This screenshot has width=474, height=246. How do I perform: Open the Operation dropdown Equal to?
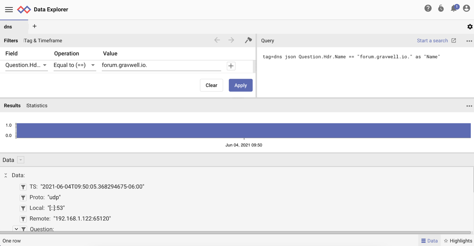pyautogui.click(x=75, y=65)
